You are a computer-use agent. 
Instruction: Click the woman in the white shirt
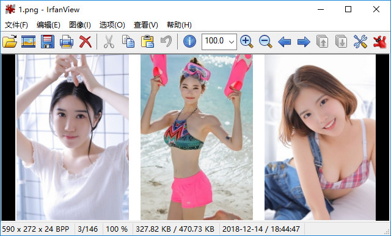pos(73,137)
